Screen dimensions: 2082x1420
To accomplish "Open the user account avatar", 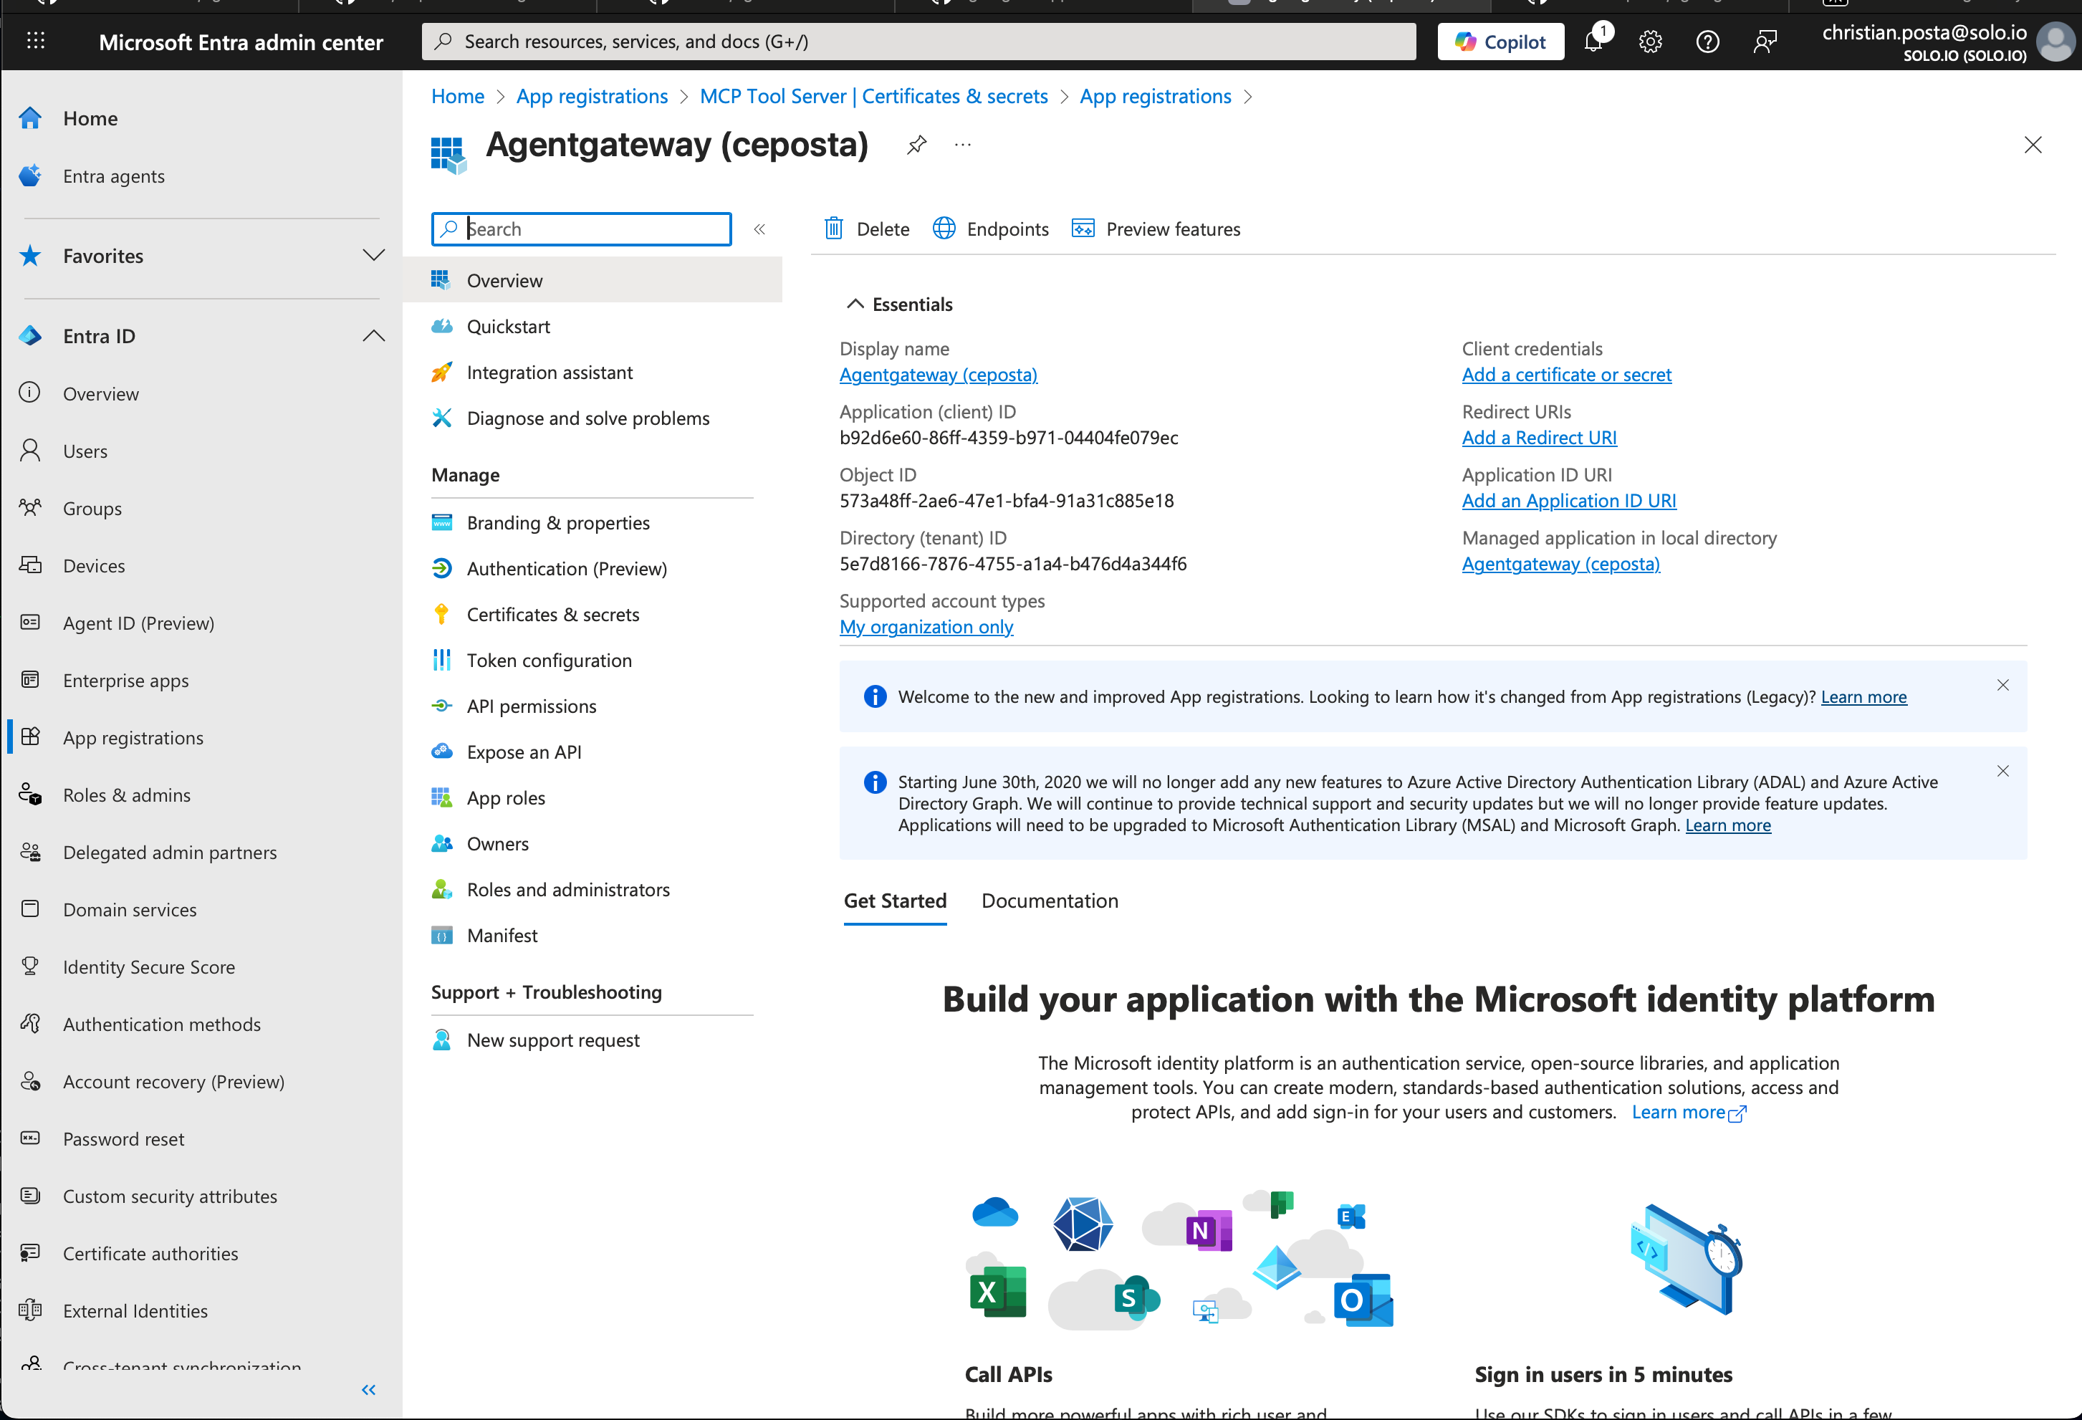I will coord(2055,42).
